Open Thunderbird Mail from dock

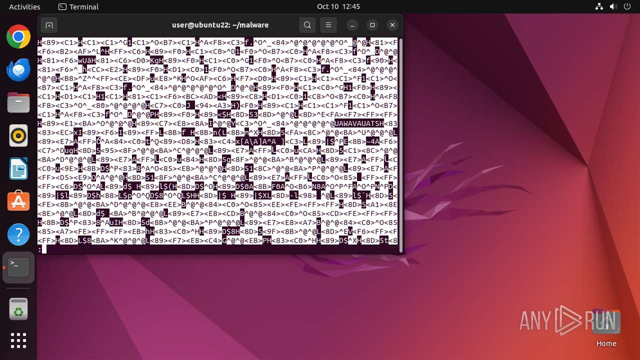coord(18,69)
